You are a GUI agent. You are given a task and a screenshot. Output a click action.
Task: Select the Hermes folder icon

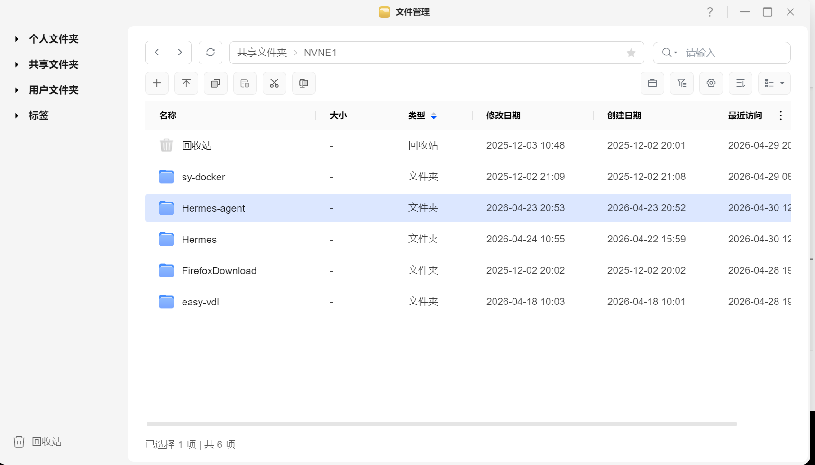tap(166, 239)
